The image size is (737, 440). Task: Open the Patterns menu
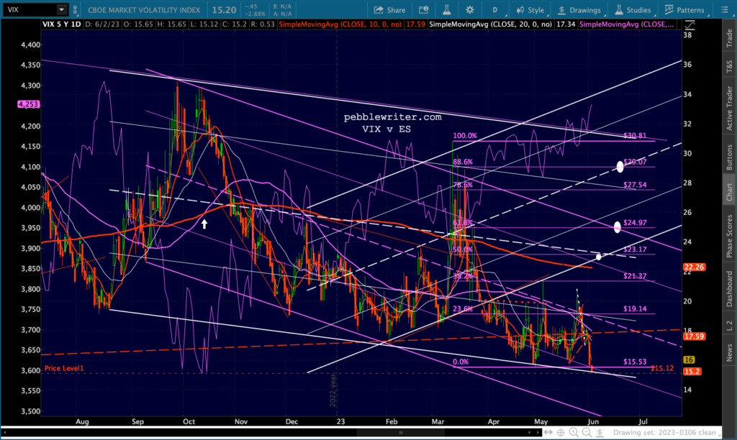tap(685, 10)
